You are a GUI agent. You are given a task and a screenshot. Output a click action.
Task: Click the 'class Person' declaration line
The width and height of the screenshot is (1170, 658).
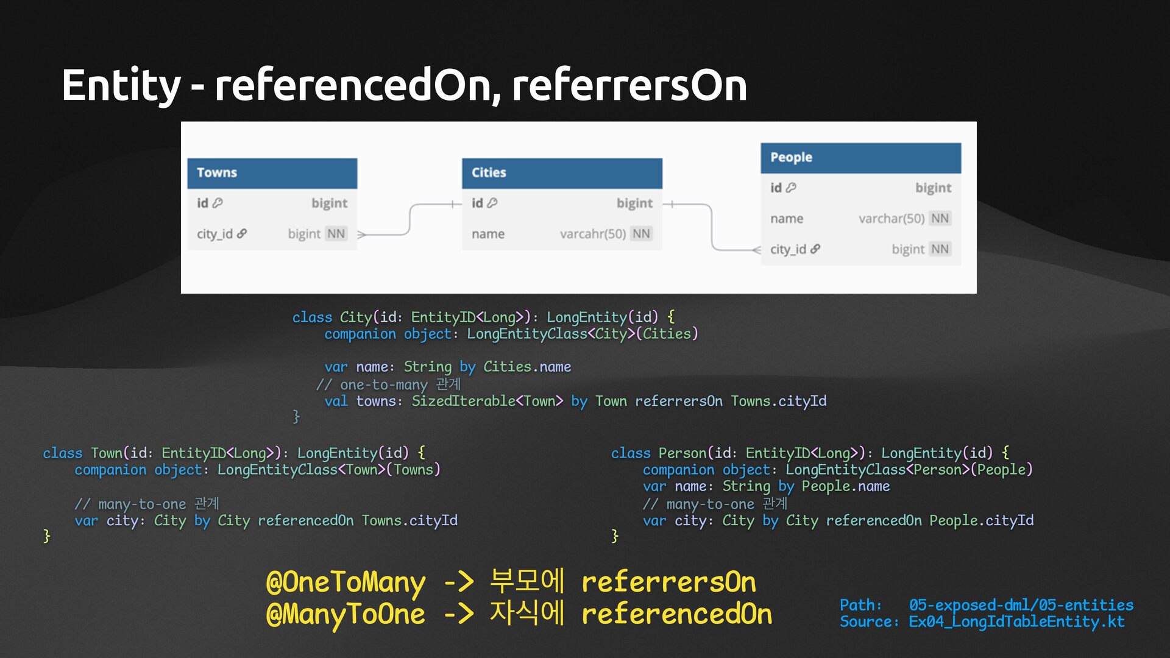[x=810, y=453]
